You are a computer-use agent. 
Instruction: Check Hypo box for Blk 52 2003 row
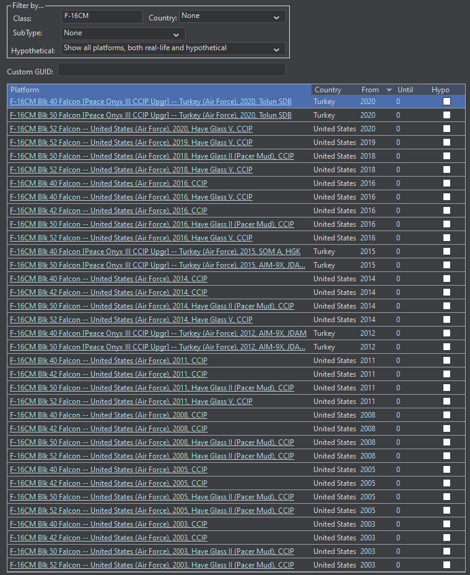click(x=446, y=565)
